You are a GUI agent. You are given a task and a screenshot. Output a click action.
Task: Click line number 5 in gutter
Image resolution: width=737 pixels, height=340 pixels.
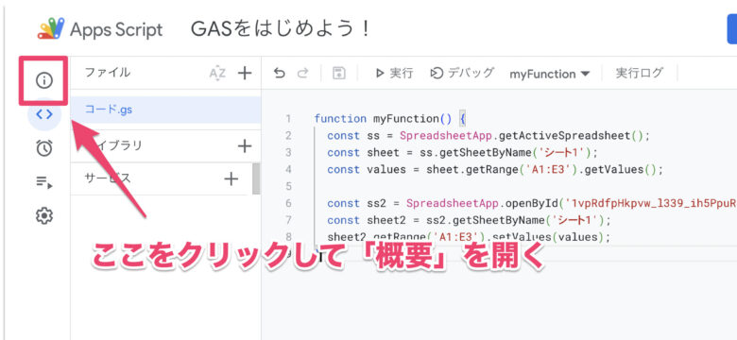[288, 186]
